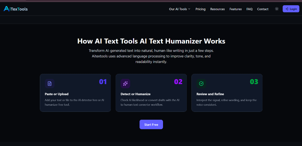The image size is (302, 146).
Task: Select the Paste or Upload heading
Action: point(57,94)
